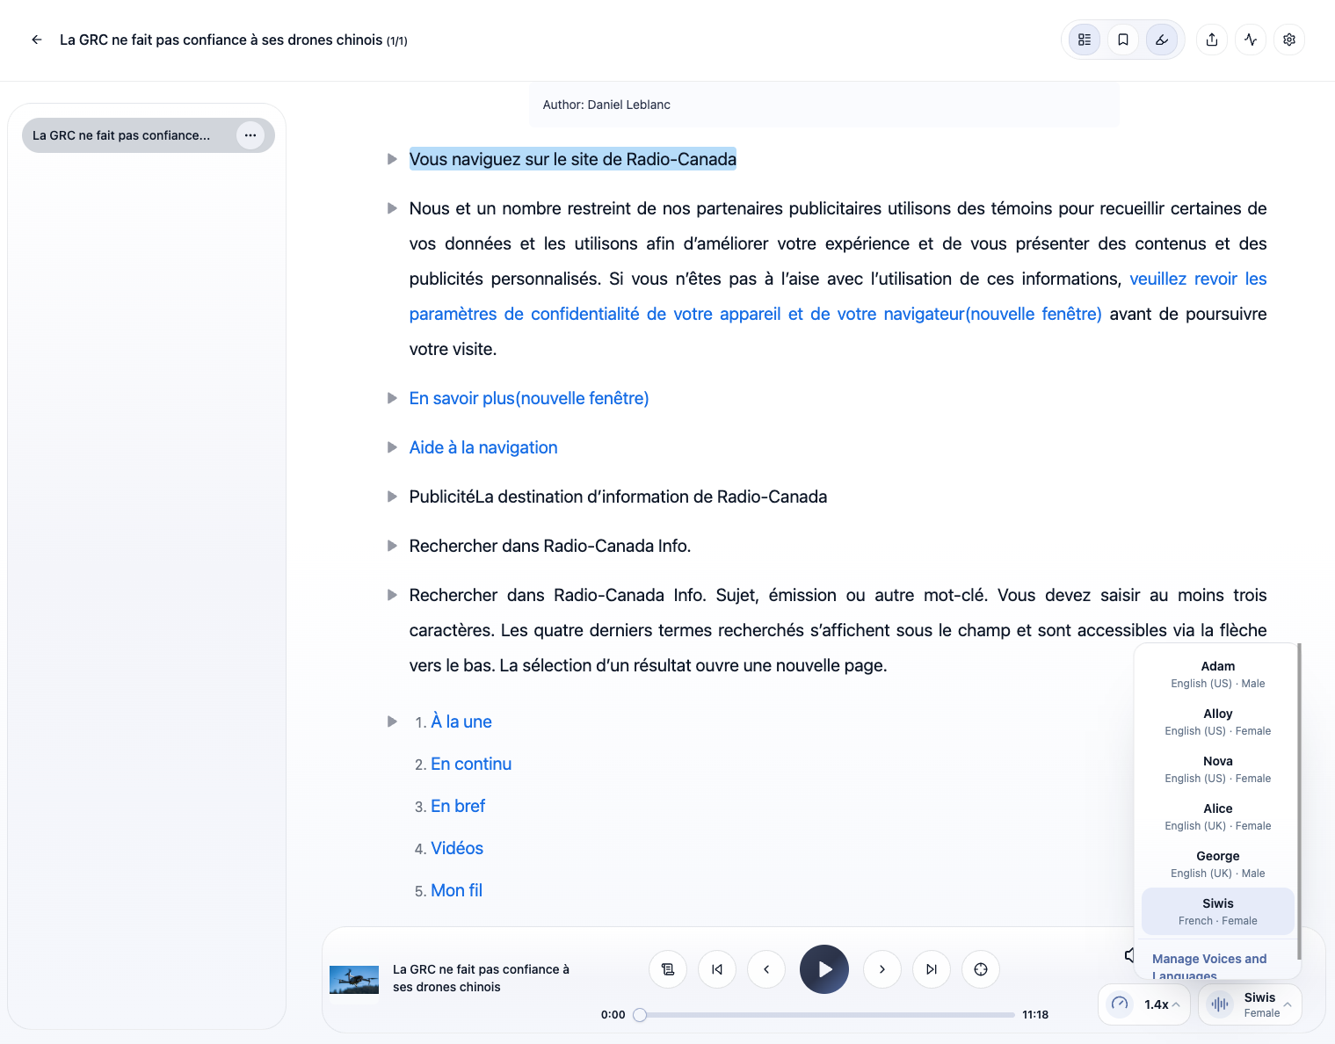Open the share/export options
The image size is (1335, 1044).
pos(1212,40)
